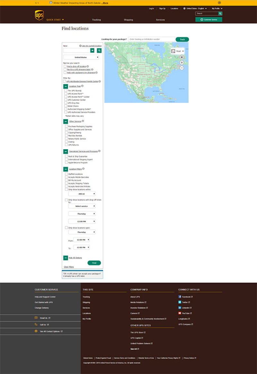Click the Call Us phone icon
This screenshot has height=374, width=257.
[x=36, y=324]
